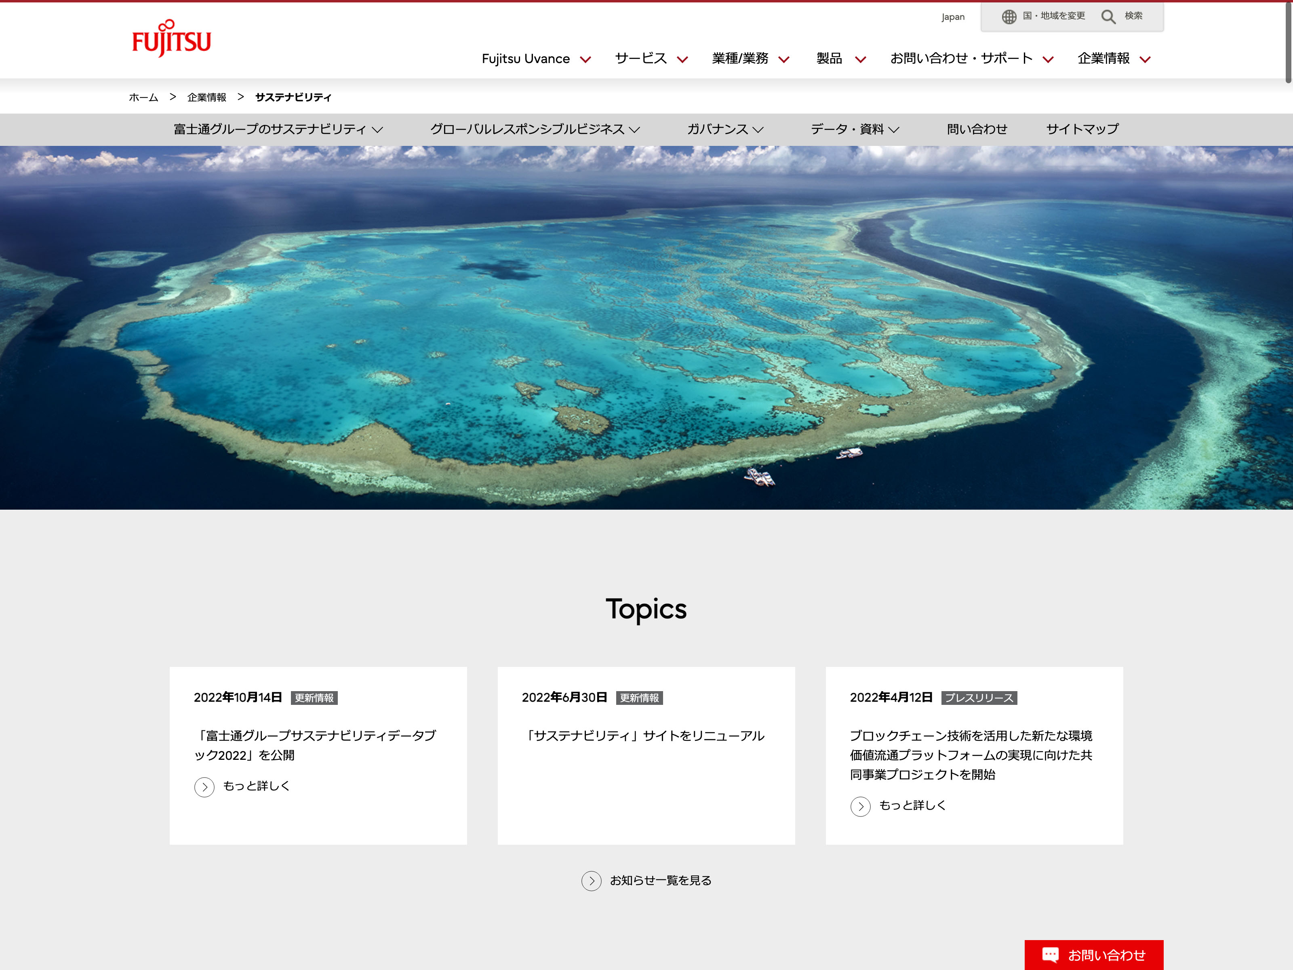Open the サイトマップ tab
This screenshot has height=970, width=1293.
(1082, 129)
